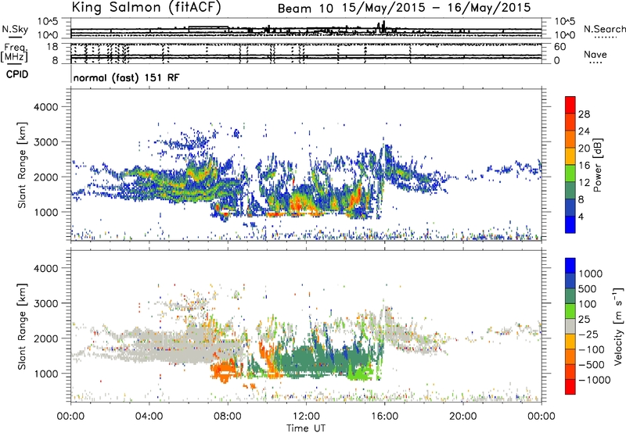Click the 'Velocity [m s-1]' colorbar title

[x=619, y=326]
